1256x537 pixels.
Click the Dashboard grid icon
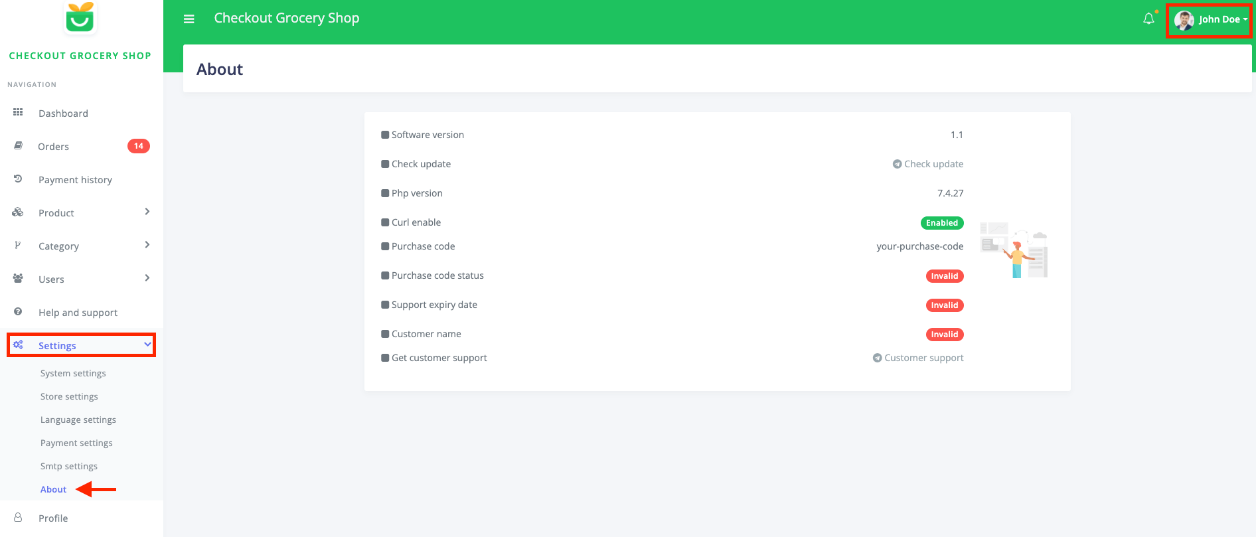(x=18, y=112)
